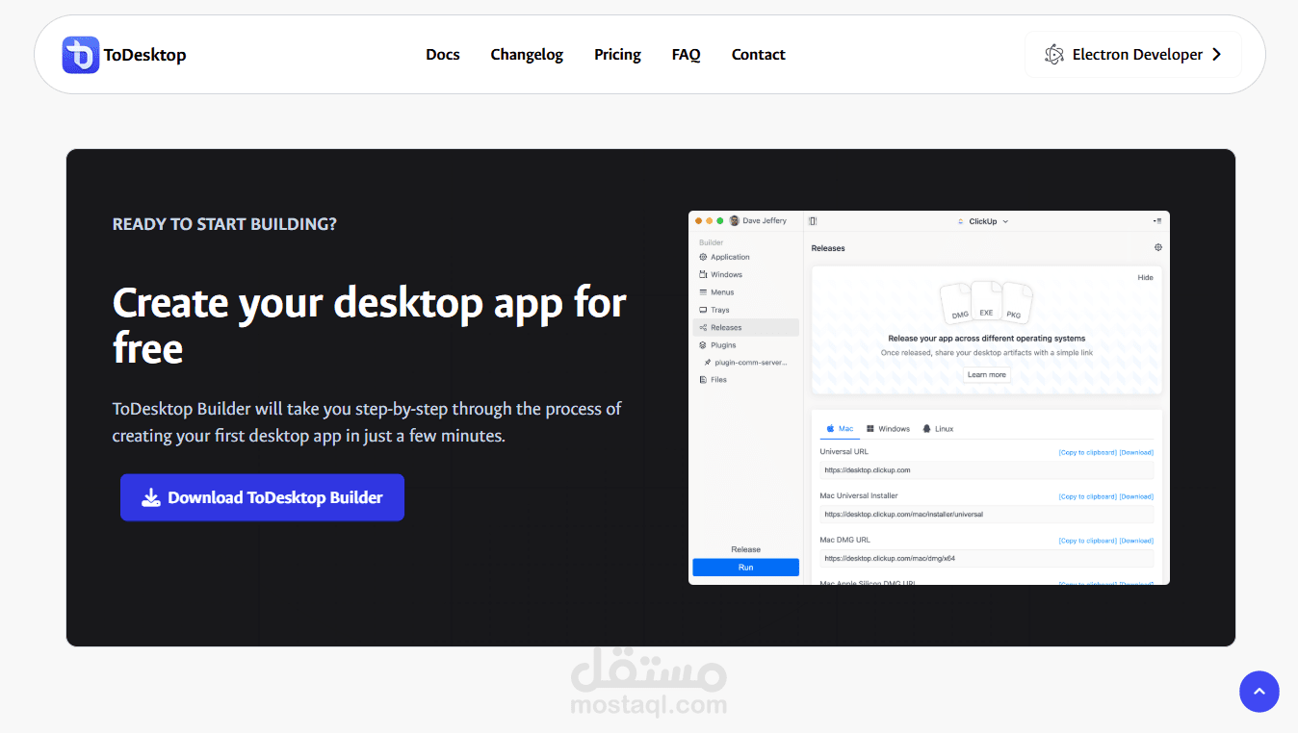Click the "READY TO START BUILDING?" text
The width and height of the screenshot is (1298, 733).
224,224
